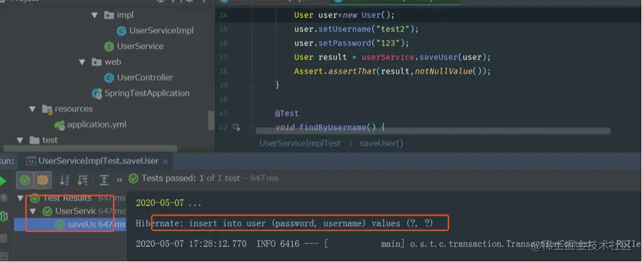The height and width of the screenshot is (262, 642).
Task: Toggle the Show Ignored tests filter
Action: coord(43,180)
